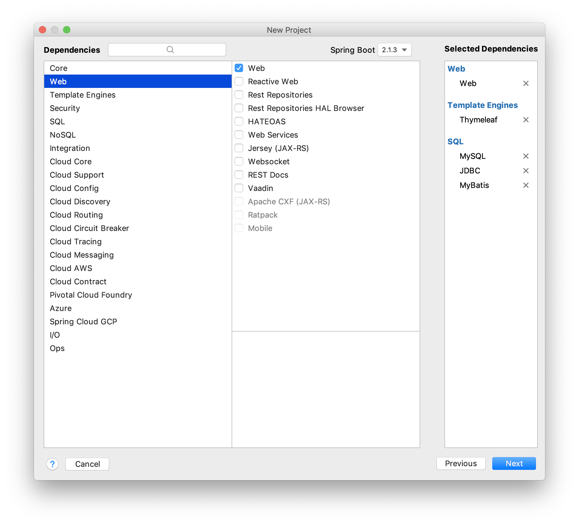Select the Core category

138,68
